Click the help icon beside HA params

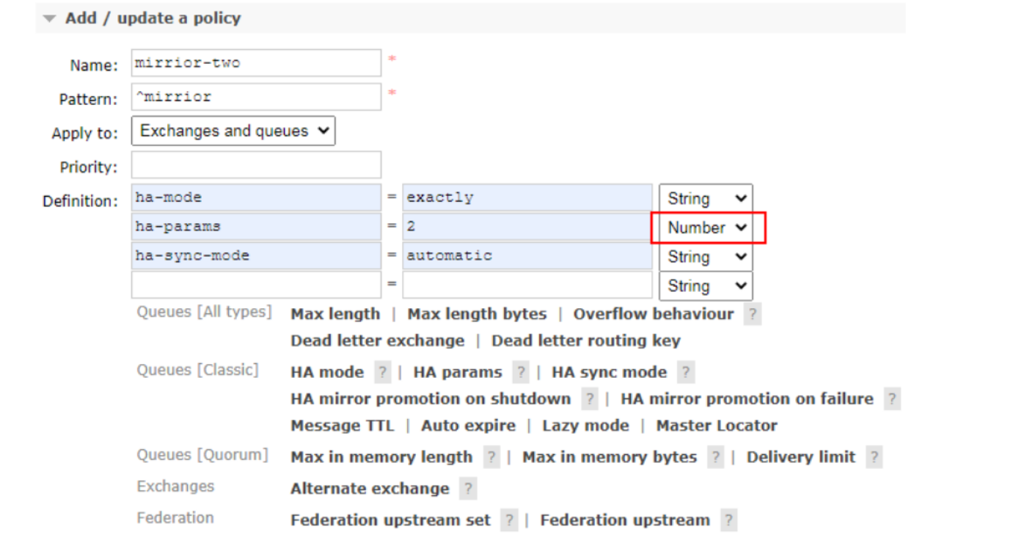520,373
